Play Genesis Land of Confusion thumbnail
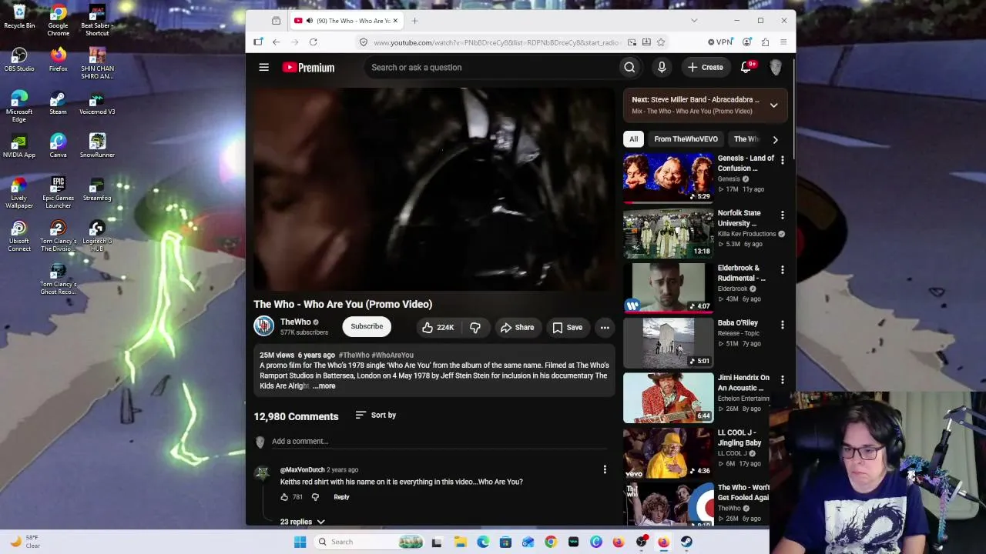Viewport: 986px width, 554px height. [669, 178]
